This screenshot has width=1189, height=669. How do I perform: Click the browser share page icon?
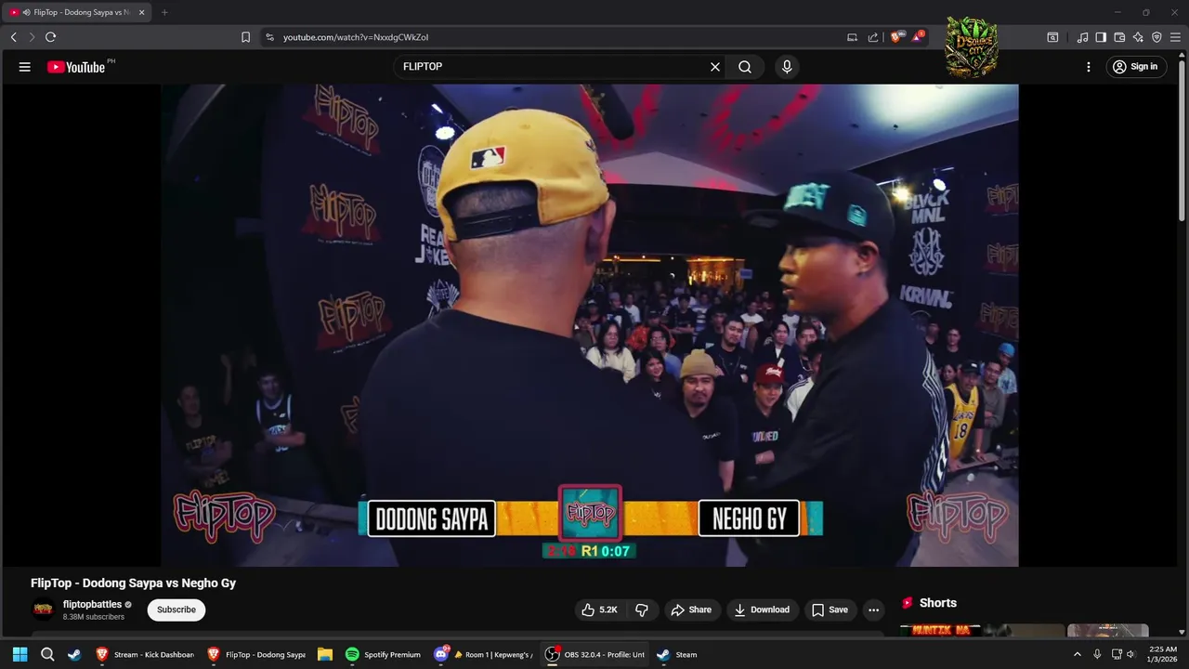(873, 37)
